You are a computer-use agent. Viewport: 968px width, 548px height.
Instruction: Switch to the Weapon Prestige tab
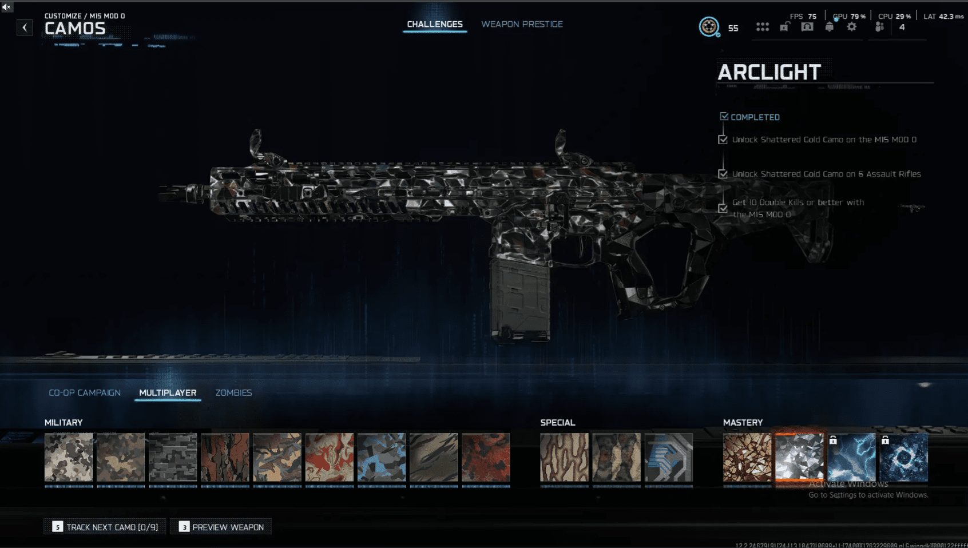(x=521, y=24)
